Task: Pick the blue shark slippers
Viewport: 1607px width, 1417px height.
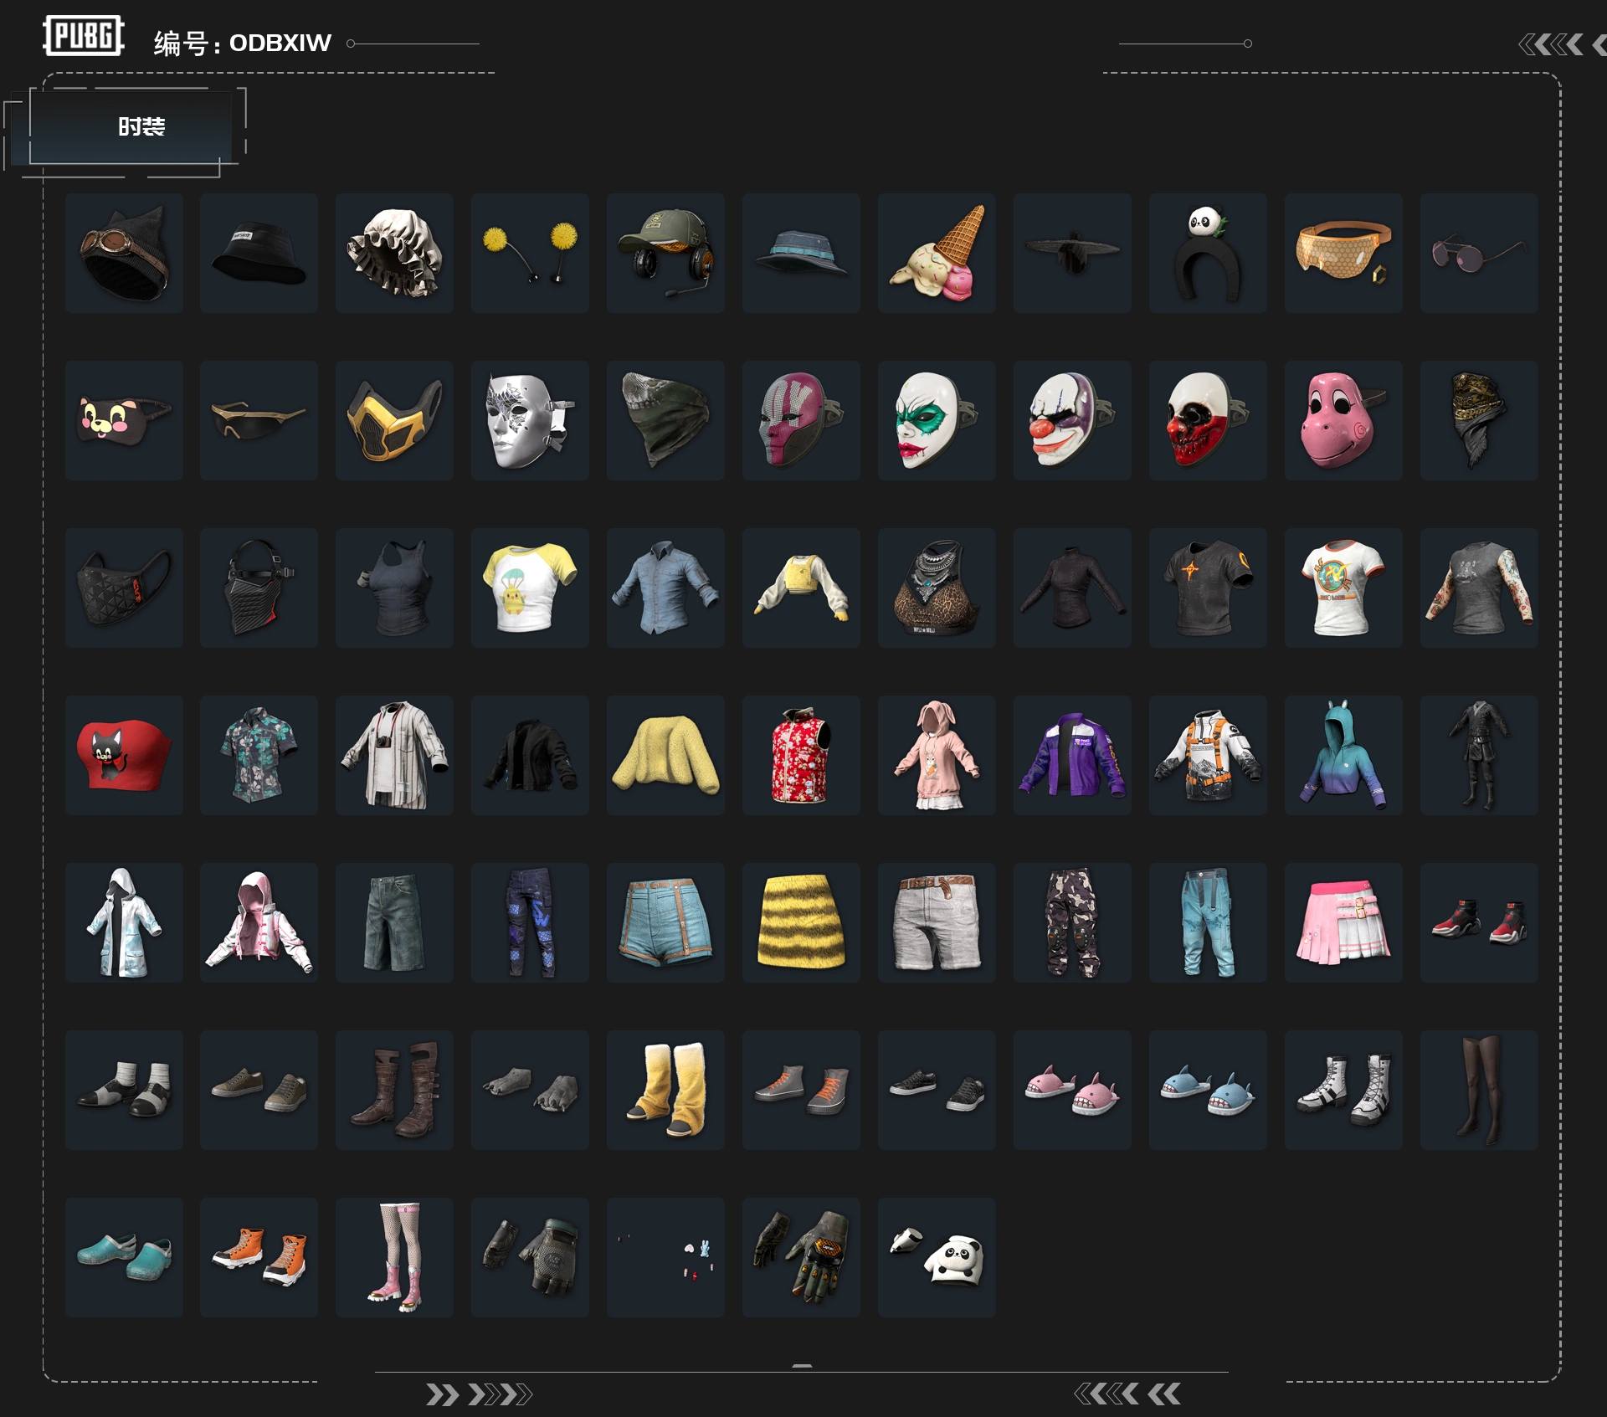Action: pyautogui.click(x=1208, y=1090)
